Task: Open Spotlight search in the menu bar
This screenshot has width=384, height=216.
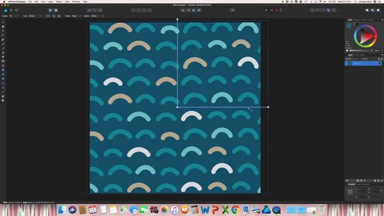Action: (x=355, y=1)
